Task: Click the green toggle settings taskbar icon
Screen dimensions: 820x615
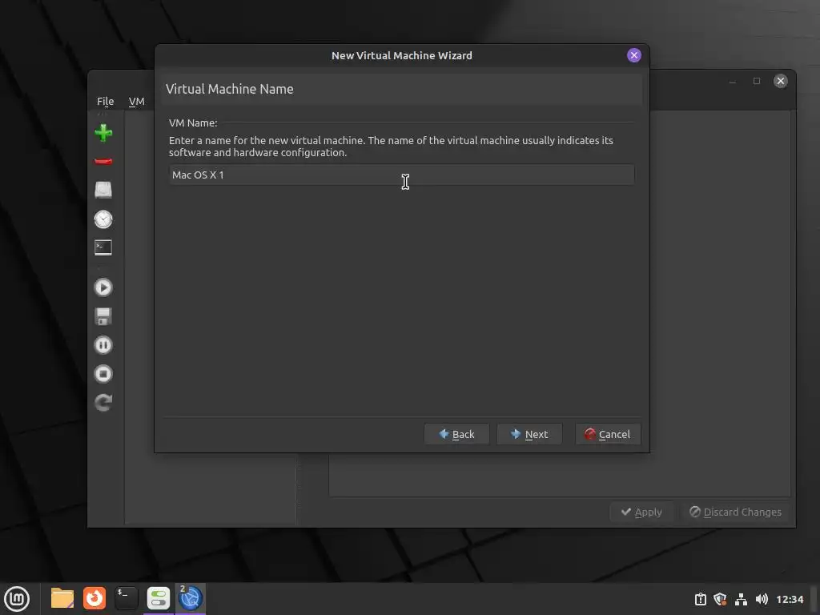Action: pos(158,598)
